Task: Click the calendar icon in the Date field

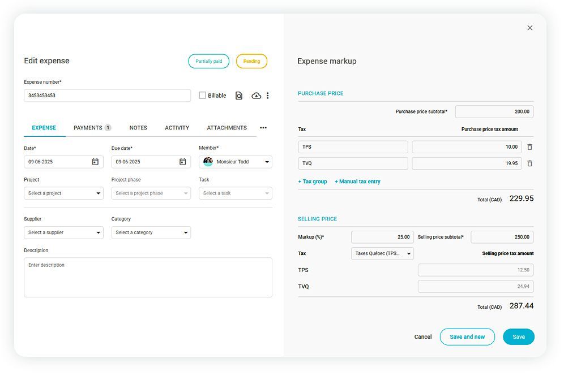Action: pyautogui.click(x=95, y=162)
